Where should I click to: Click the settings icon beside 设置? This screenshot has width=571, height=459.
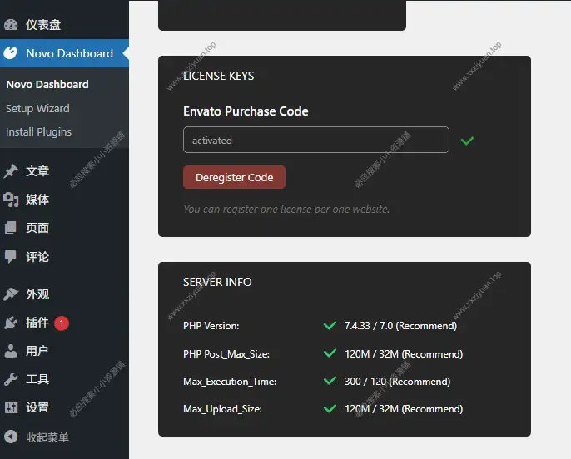point(11,407)
